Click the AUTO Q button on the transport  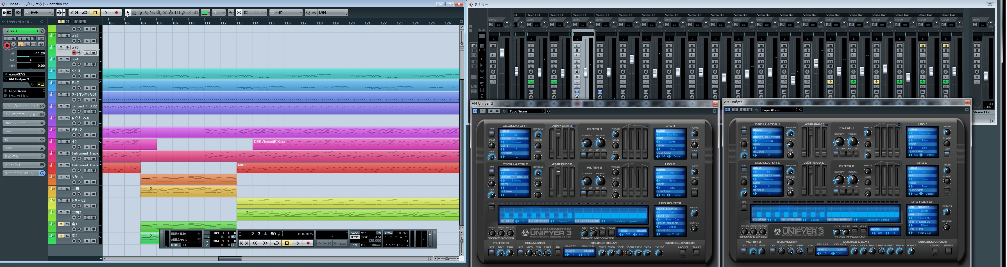coord(176,245)
